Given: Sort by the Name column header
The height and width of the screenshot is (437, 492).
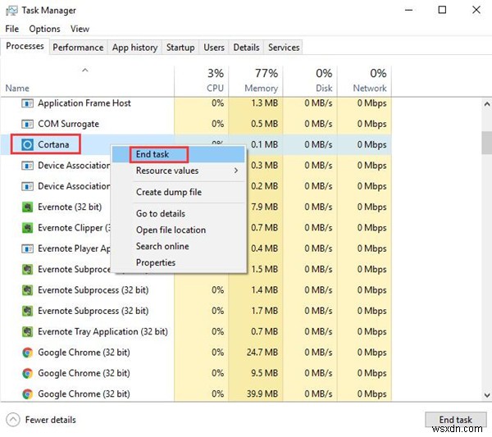Looking at the screenshot, I should [87, 80].
